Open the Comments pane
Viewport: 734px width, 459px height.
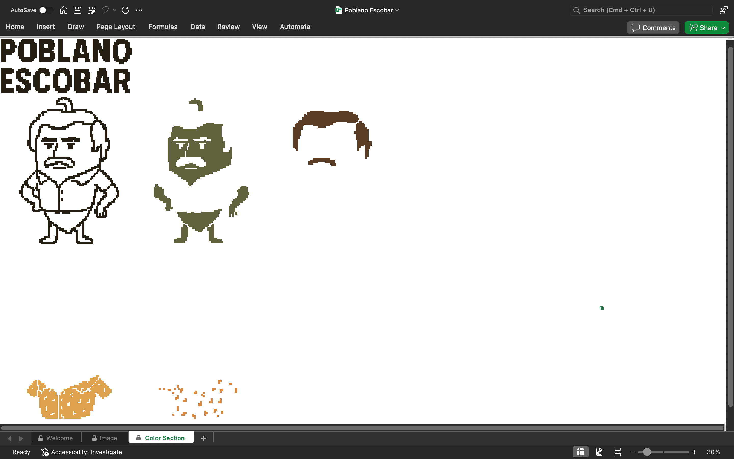653,28
